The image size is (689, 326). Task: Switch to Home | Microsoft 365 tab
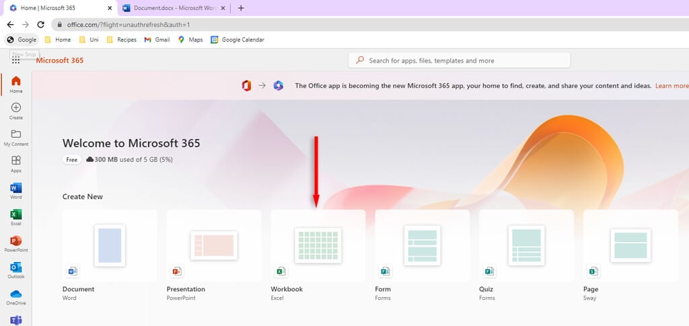[x=59, y=8]
